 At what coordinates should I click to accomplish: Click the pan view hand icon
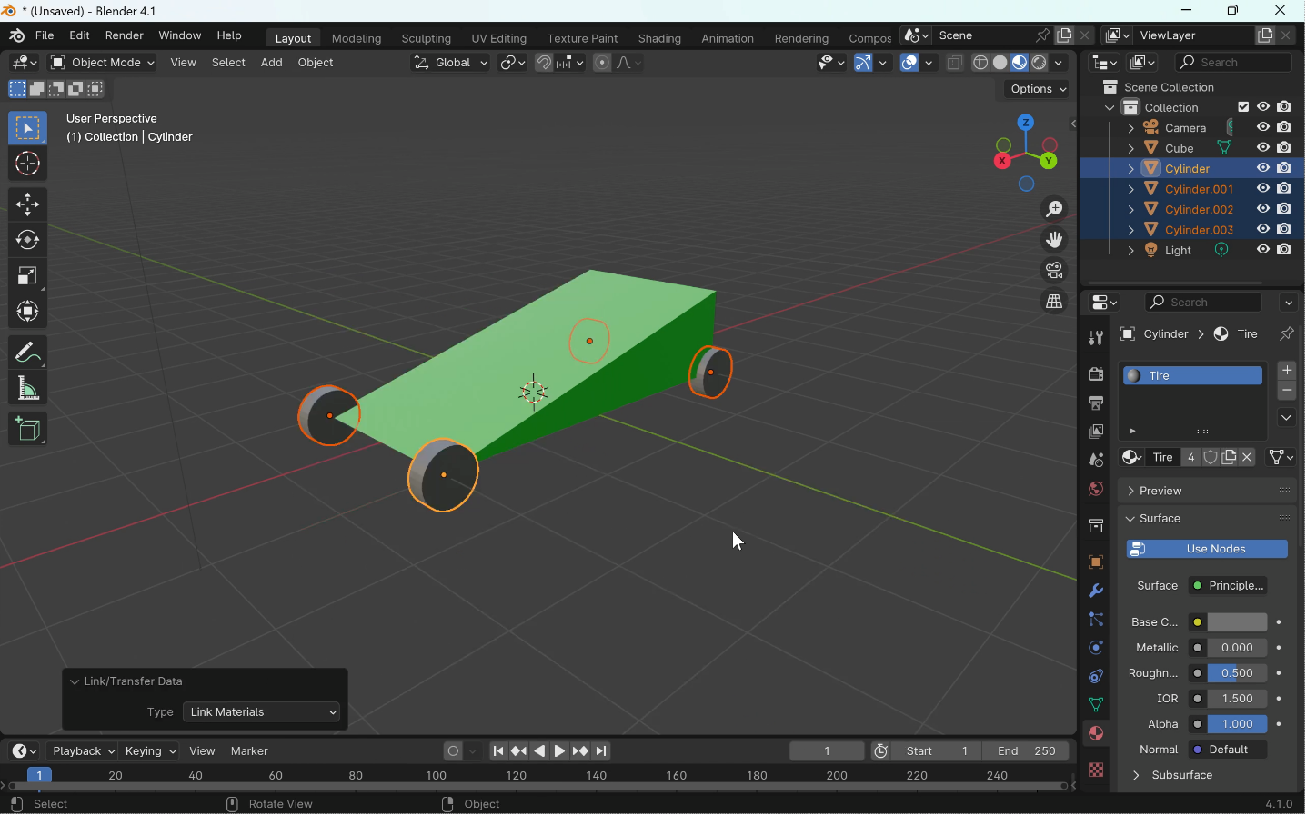1055,241
